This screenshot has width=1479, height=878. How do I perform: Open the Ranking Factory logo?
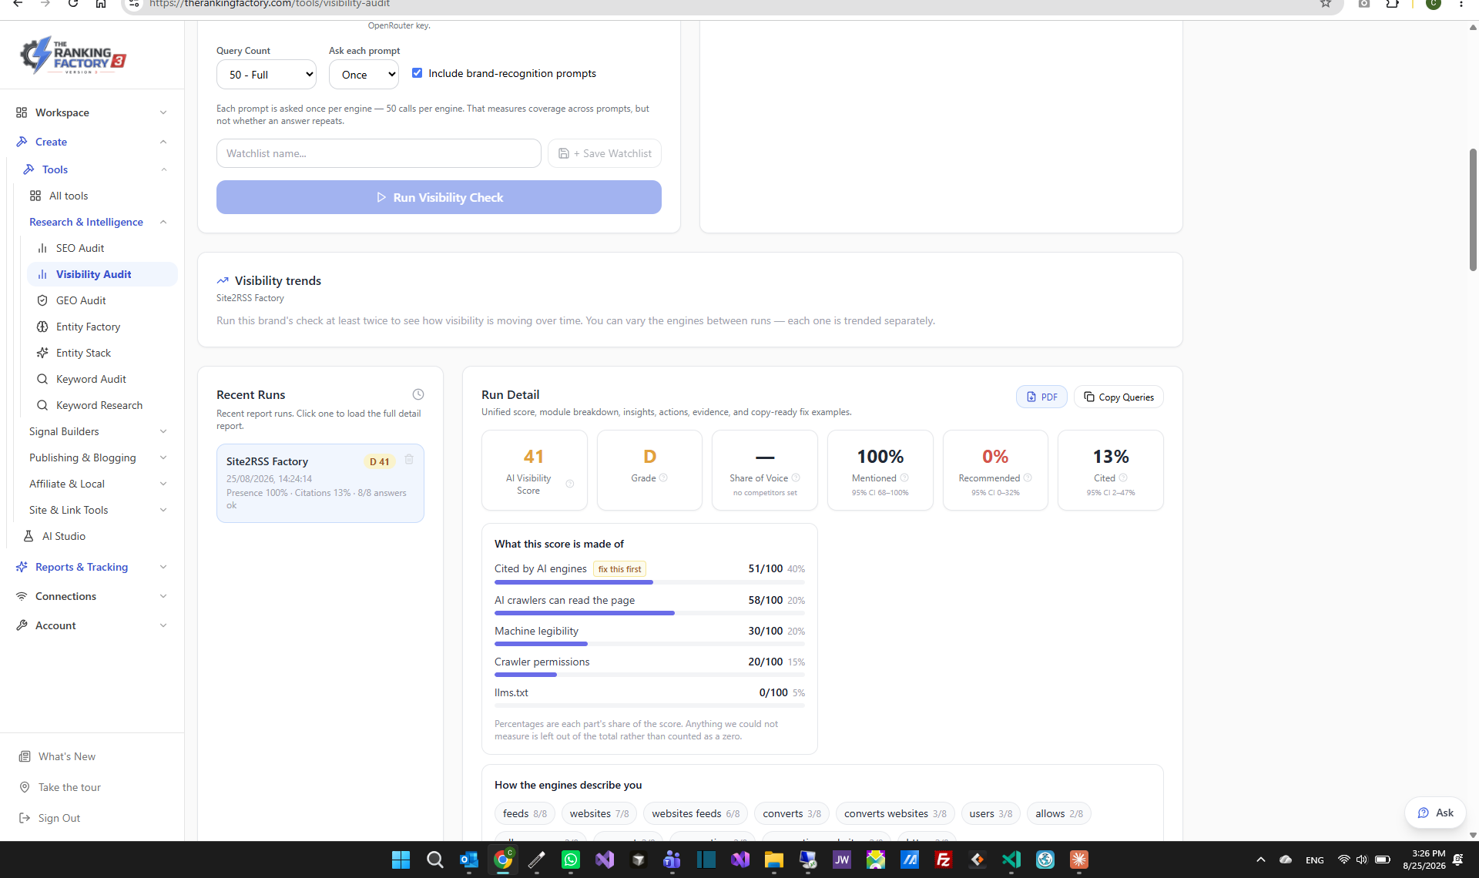pyautogui.click(x=73, y=55)
